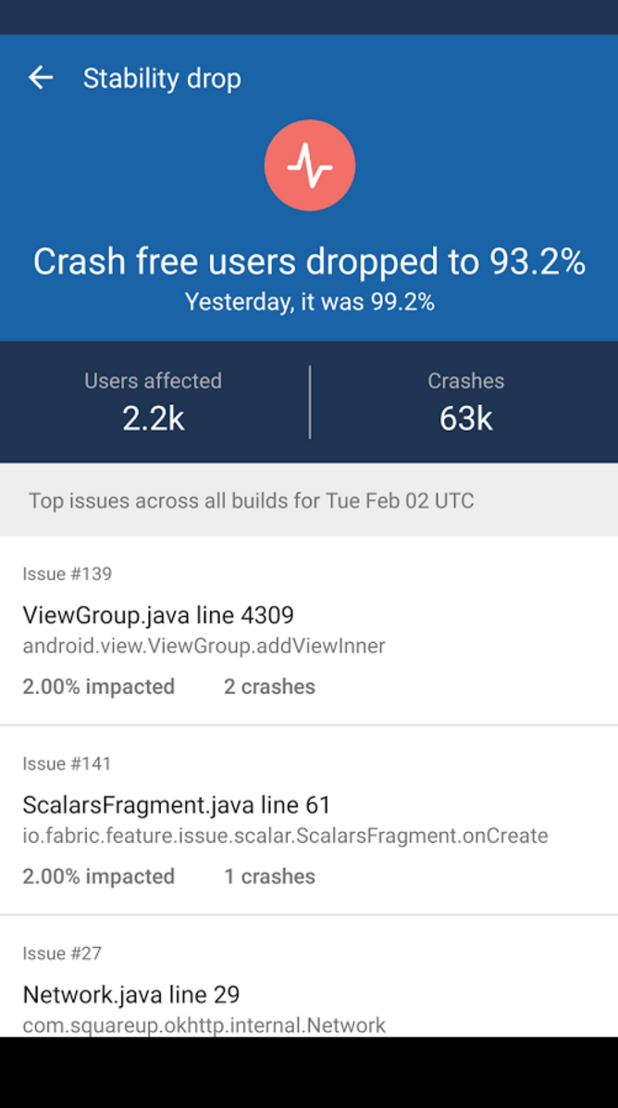Tap the 'Crash free users dropped to 93.2%' headline
The image size is (618, 1108).
[x=309, y=262]
